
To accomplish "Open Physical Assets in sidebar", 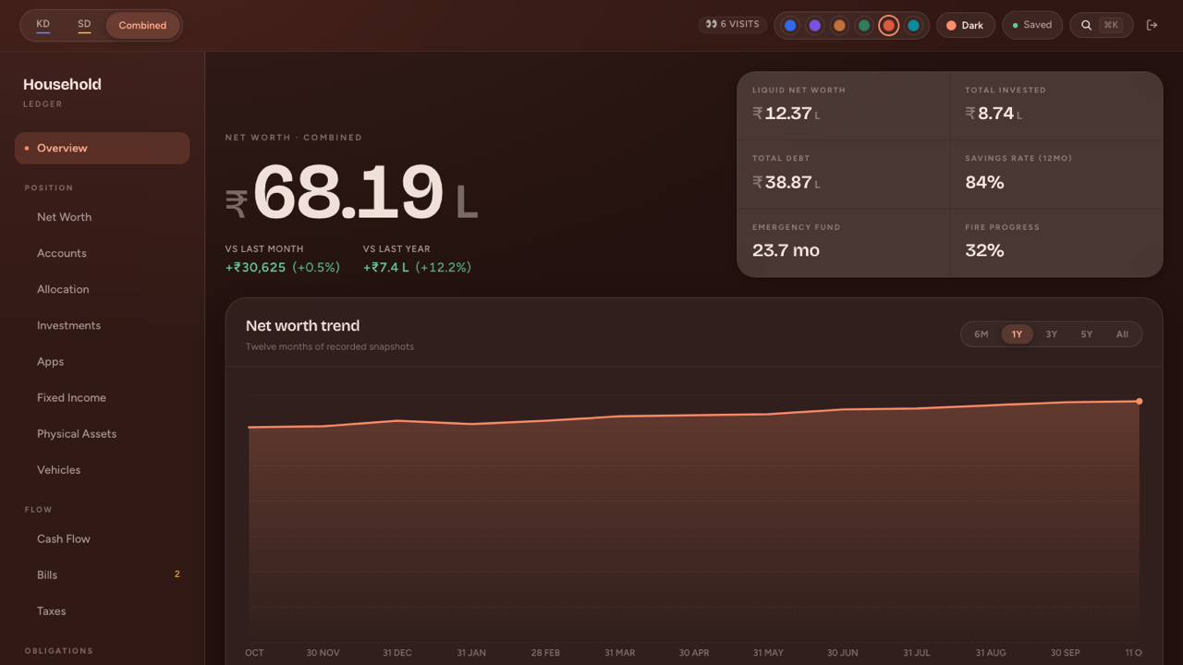I will click(x=103, y=433).
